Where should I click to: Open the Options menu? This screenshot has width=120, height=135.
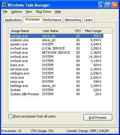[17, 12]
